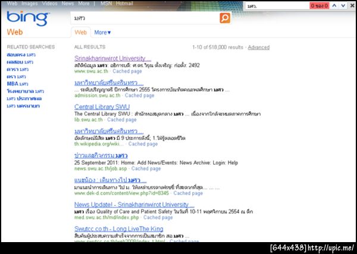Go to next find-in-page match arrow
The image size is (357, 254).
coord(343,6)
